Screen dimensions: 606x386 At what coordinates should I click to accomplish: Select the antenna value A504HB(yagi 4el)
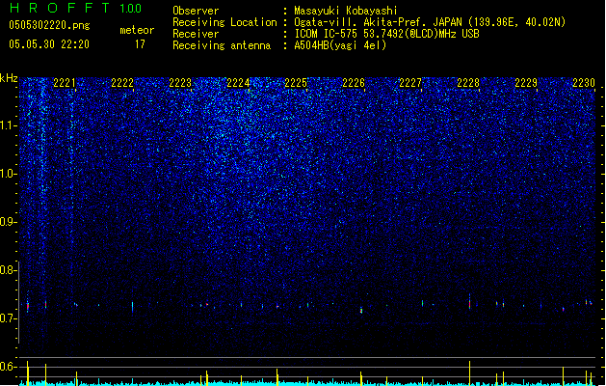click(340, 45)
